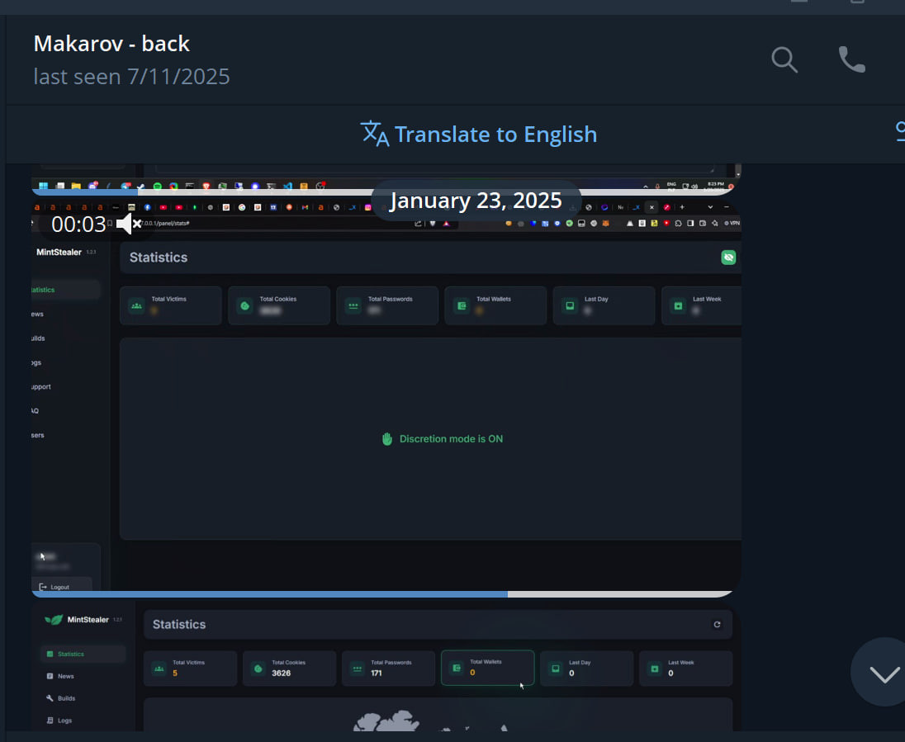This screenshot has height=742, width=905.
Task: Click the unblurred Last Day card showing 0
Action: (x=587, y=669)
